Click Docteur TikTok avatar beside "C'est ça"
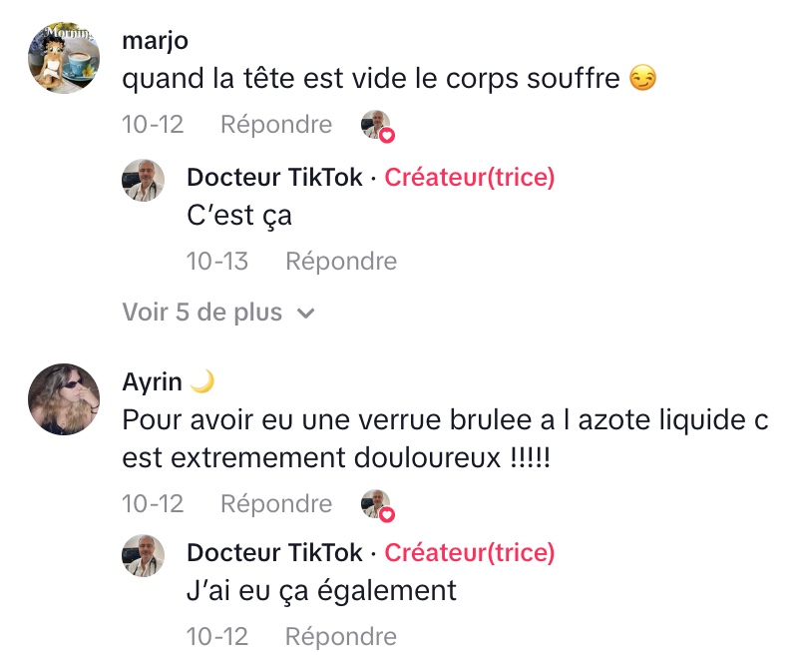Viewport: 794px width, 667px height. [x=143, y=180]
